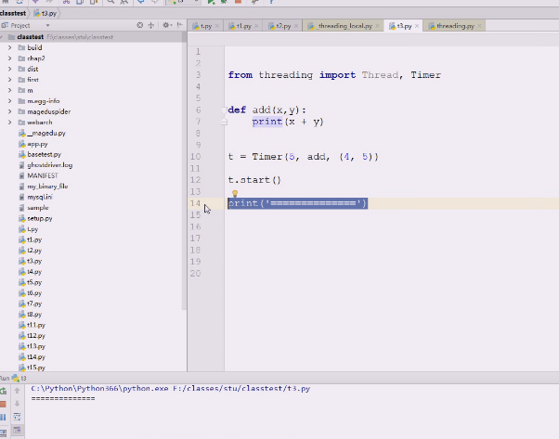559x439 pixels.
Task: Expand the first folder
Action: coord(9,80)
